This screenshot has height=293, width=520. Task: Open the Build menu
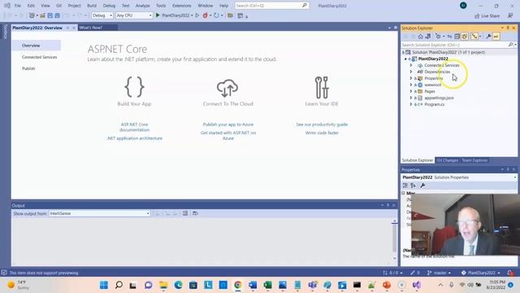pyautogui.click(x=92, y=6)
